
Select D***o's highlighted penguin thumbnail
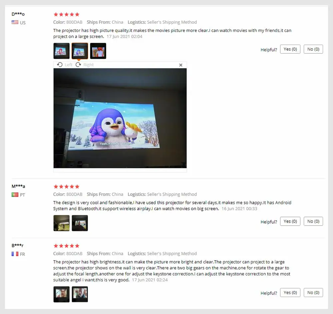click(80, 51)
